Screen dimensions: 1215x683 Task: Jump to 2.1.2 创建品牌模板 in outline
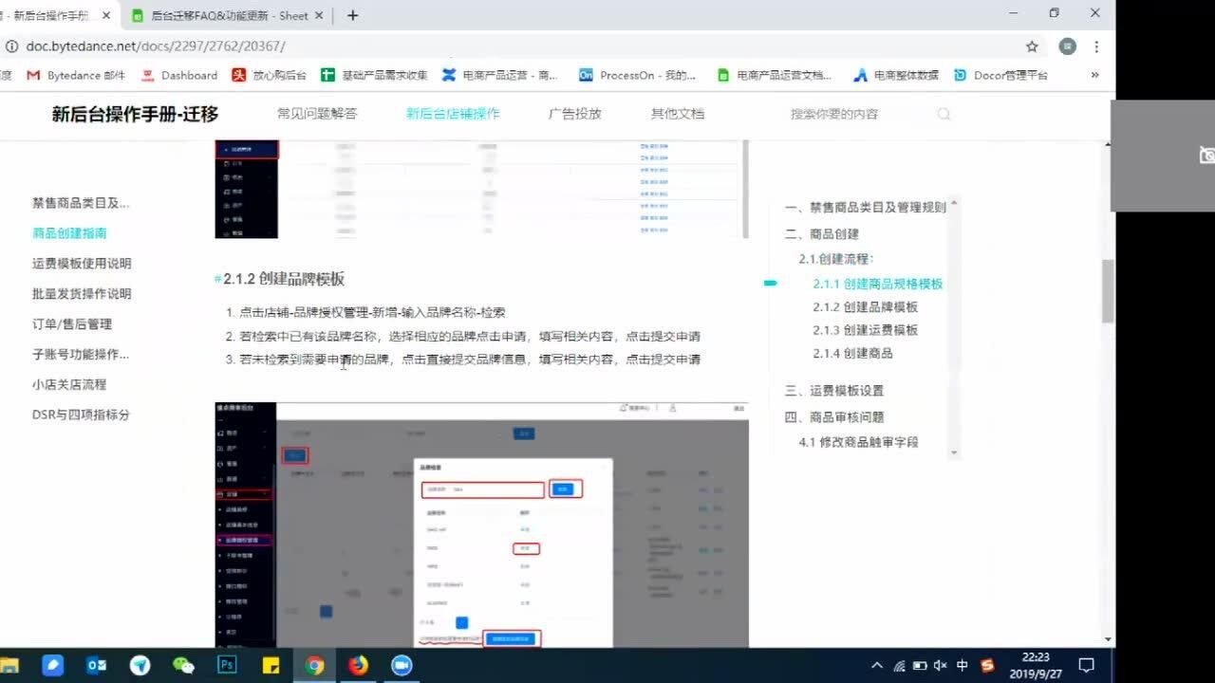[x=866, y=307]
